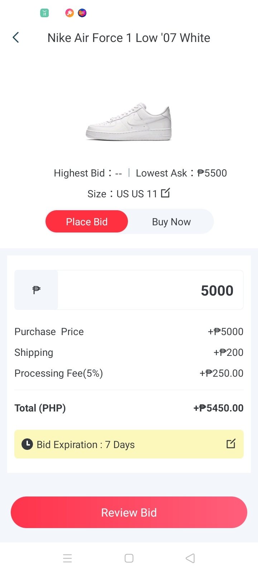Tap the peso currency symbol box
The image size is (258, 574).
36,290
